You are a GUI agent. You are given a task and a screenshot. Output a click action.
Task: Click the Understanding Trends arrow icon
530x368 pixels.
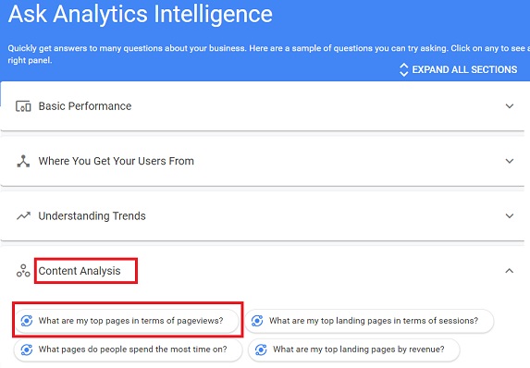23,216
